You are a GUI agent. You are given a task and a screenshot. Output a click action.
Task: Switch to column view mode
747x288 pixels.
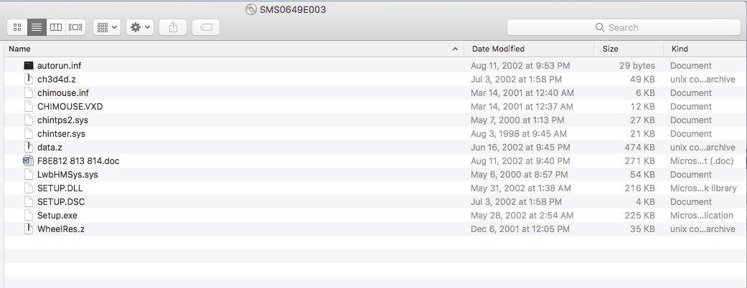[x=56, y=27]
